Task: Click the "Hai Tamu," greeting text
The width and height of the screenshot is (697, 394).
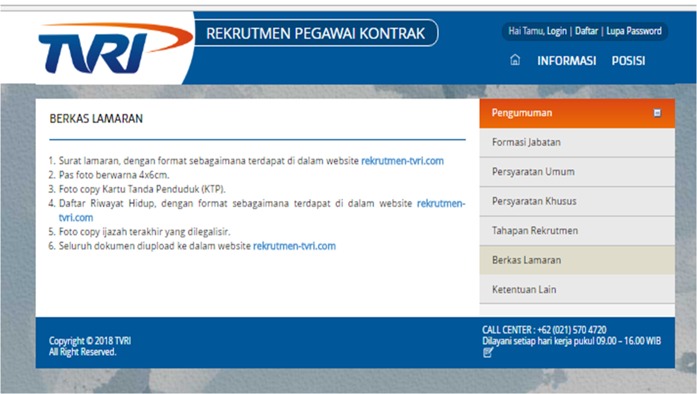Action: tap(527, 31)
